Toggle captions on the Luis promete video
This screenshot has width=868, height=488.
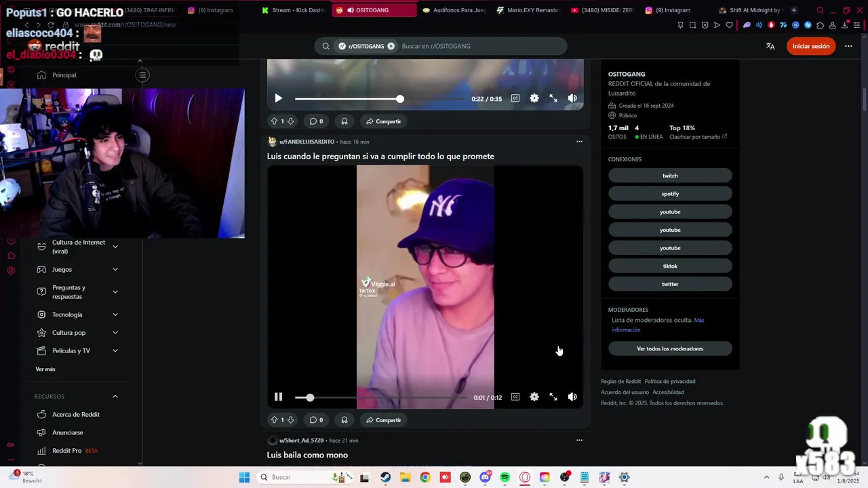pos(515,397)
